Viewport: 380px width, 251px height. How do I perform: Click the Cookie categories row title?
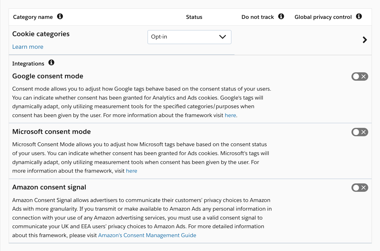coord(41,34)
